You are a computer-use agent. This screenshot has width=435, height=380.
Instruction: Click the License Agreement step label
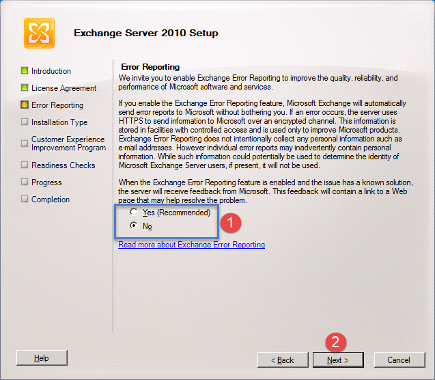tap(64, 88)
